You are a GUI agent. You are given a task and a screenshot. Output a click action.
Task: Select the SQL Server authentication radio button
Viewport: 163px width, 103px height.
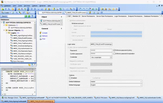tap(68, 47)
